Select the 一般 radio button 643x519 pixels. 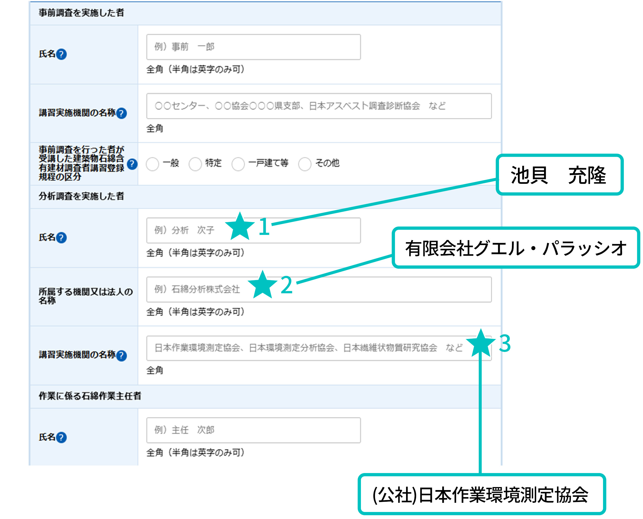[x=152, y=164]
